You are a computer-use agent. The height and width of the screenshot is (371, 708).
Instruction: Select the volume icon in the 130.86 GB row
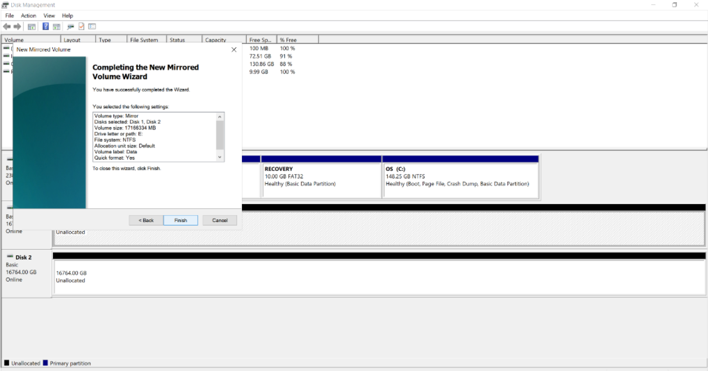(6, 64)
